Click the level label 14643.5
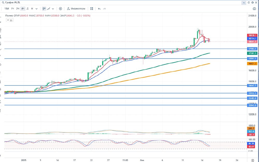Image resolution: width=259 pixels, height=162 pixels. [252, 86]
